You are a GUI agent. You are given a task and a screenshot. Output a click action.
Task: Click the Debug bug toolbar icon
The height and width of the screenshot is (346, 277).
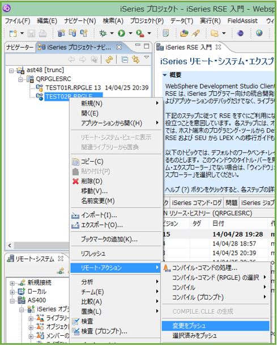(x=103, y=33)
